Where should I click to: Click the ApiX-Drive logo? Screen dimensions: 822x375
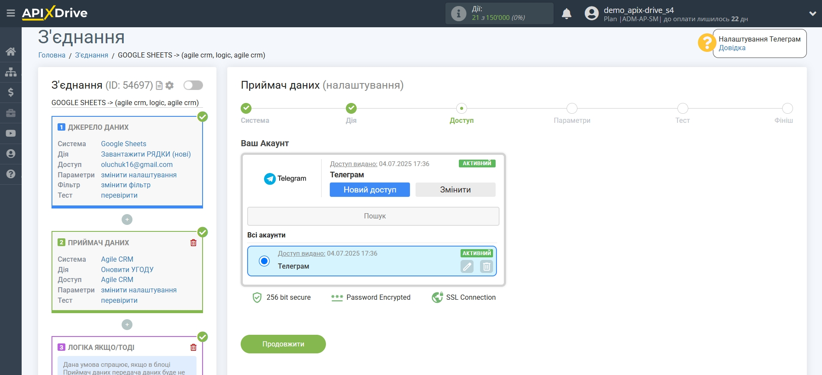coord(55,13)
